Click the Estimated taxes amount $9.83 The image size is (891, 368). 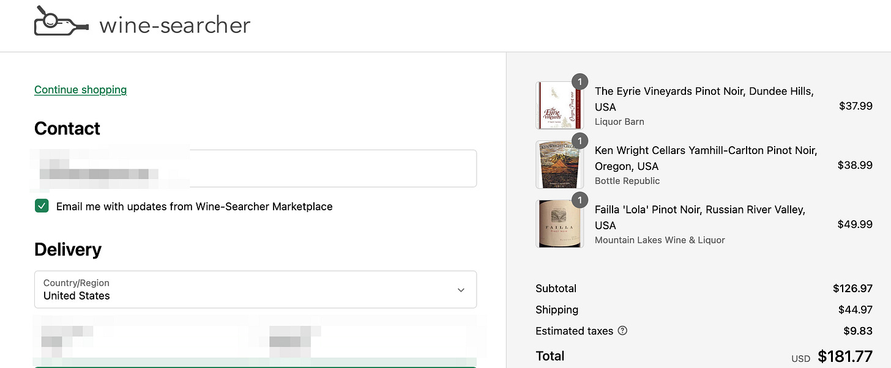[x=858, y=331]
